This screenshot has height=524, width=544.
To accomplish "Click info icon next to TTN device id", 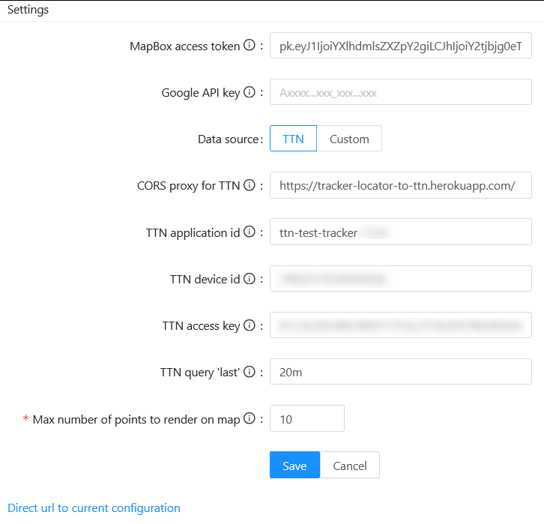I will (x=249, y=279).
